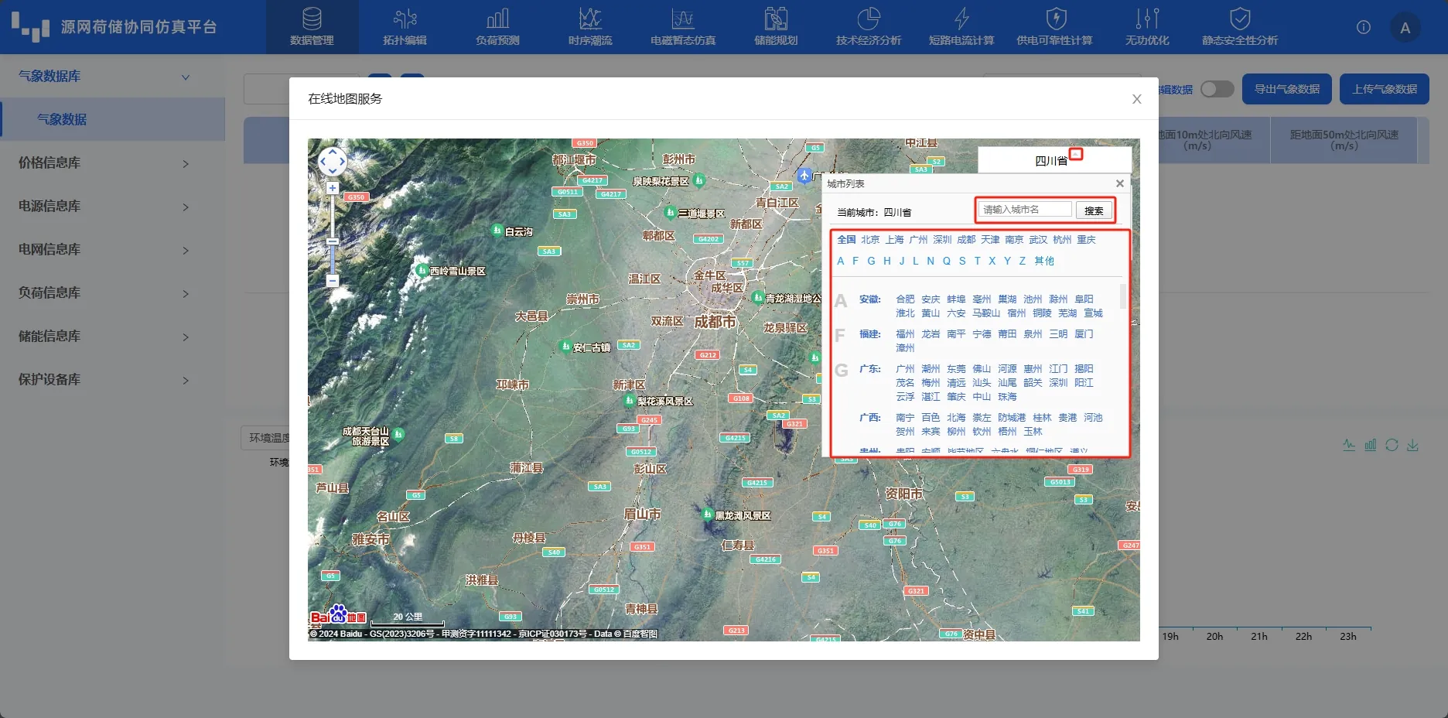Screen dimensions: 1448x718
Task: Choose 合肥 under 安徽
Action: tap(905, 299)
